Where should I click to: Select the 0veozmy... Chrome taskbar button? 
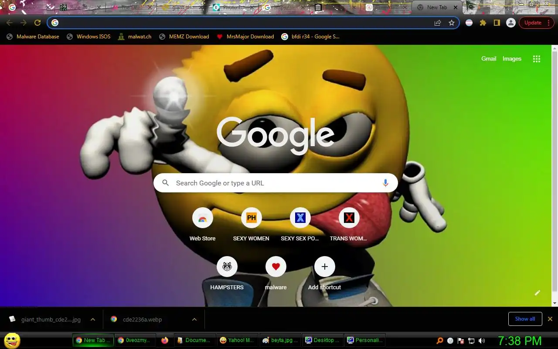(135, 340)
